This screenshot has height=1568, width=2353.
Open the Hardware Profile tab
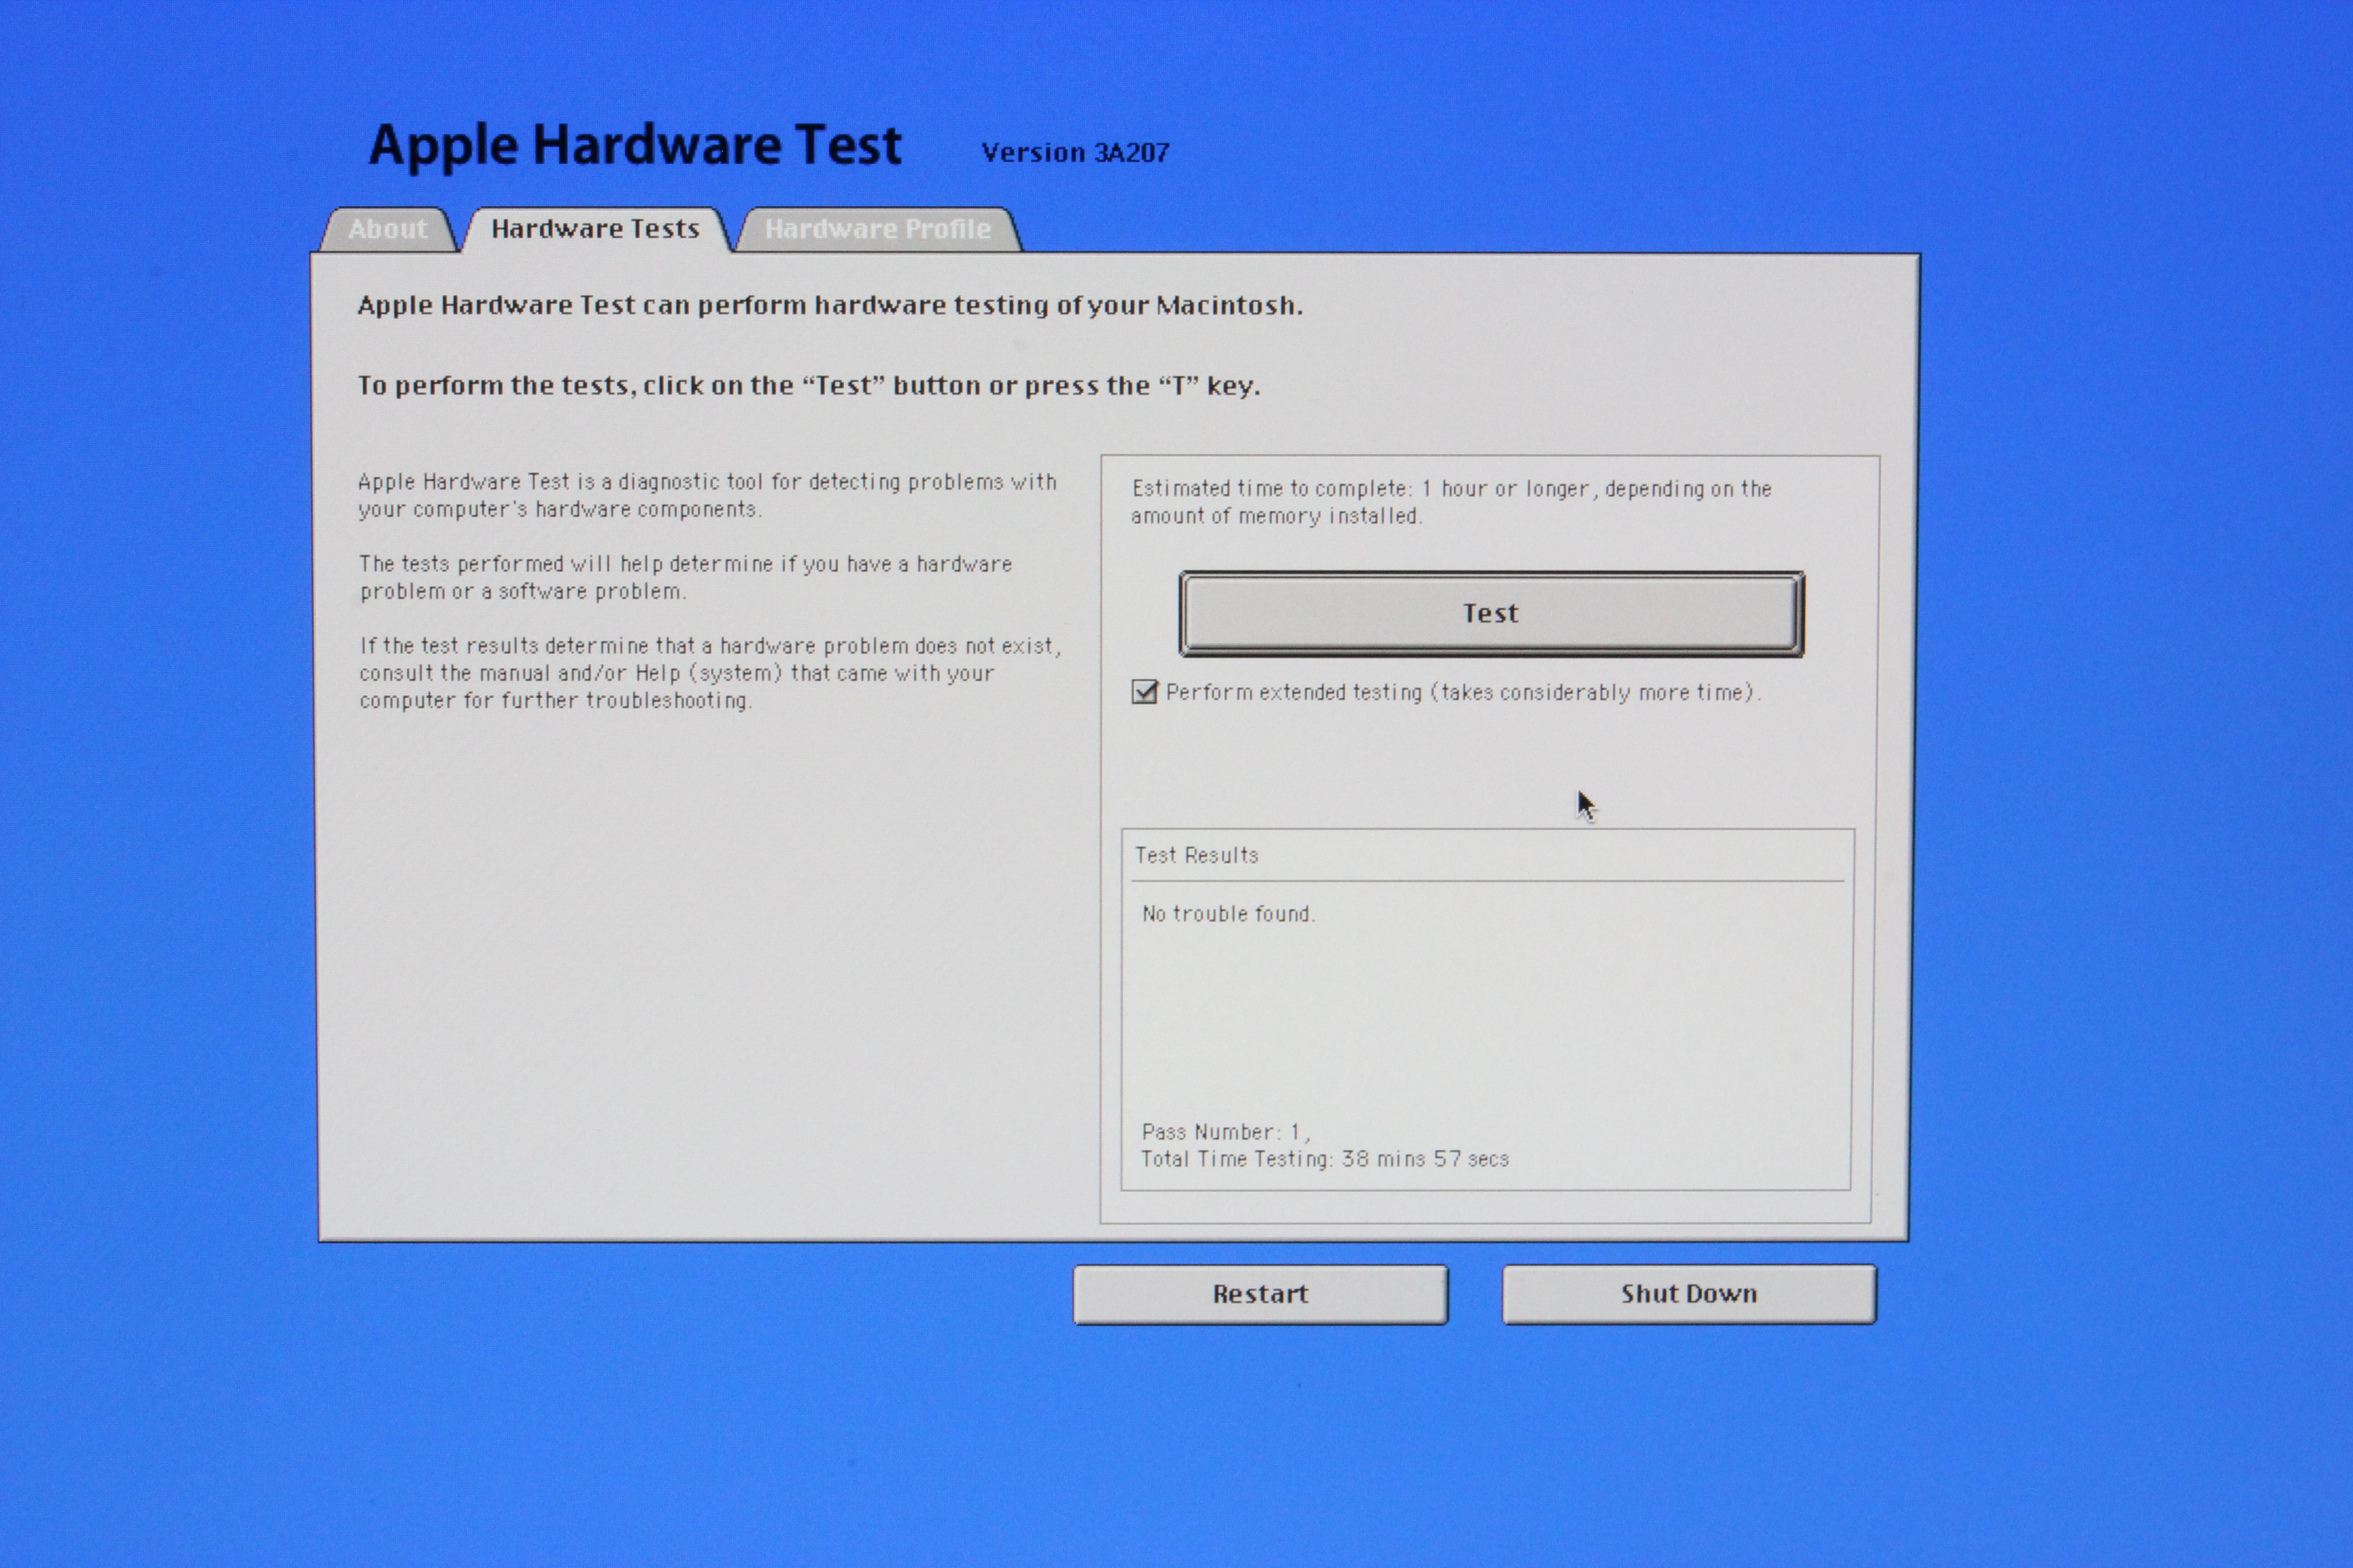[x=877, y=229]
